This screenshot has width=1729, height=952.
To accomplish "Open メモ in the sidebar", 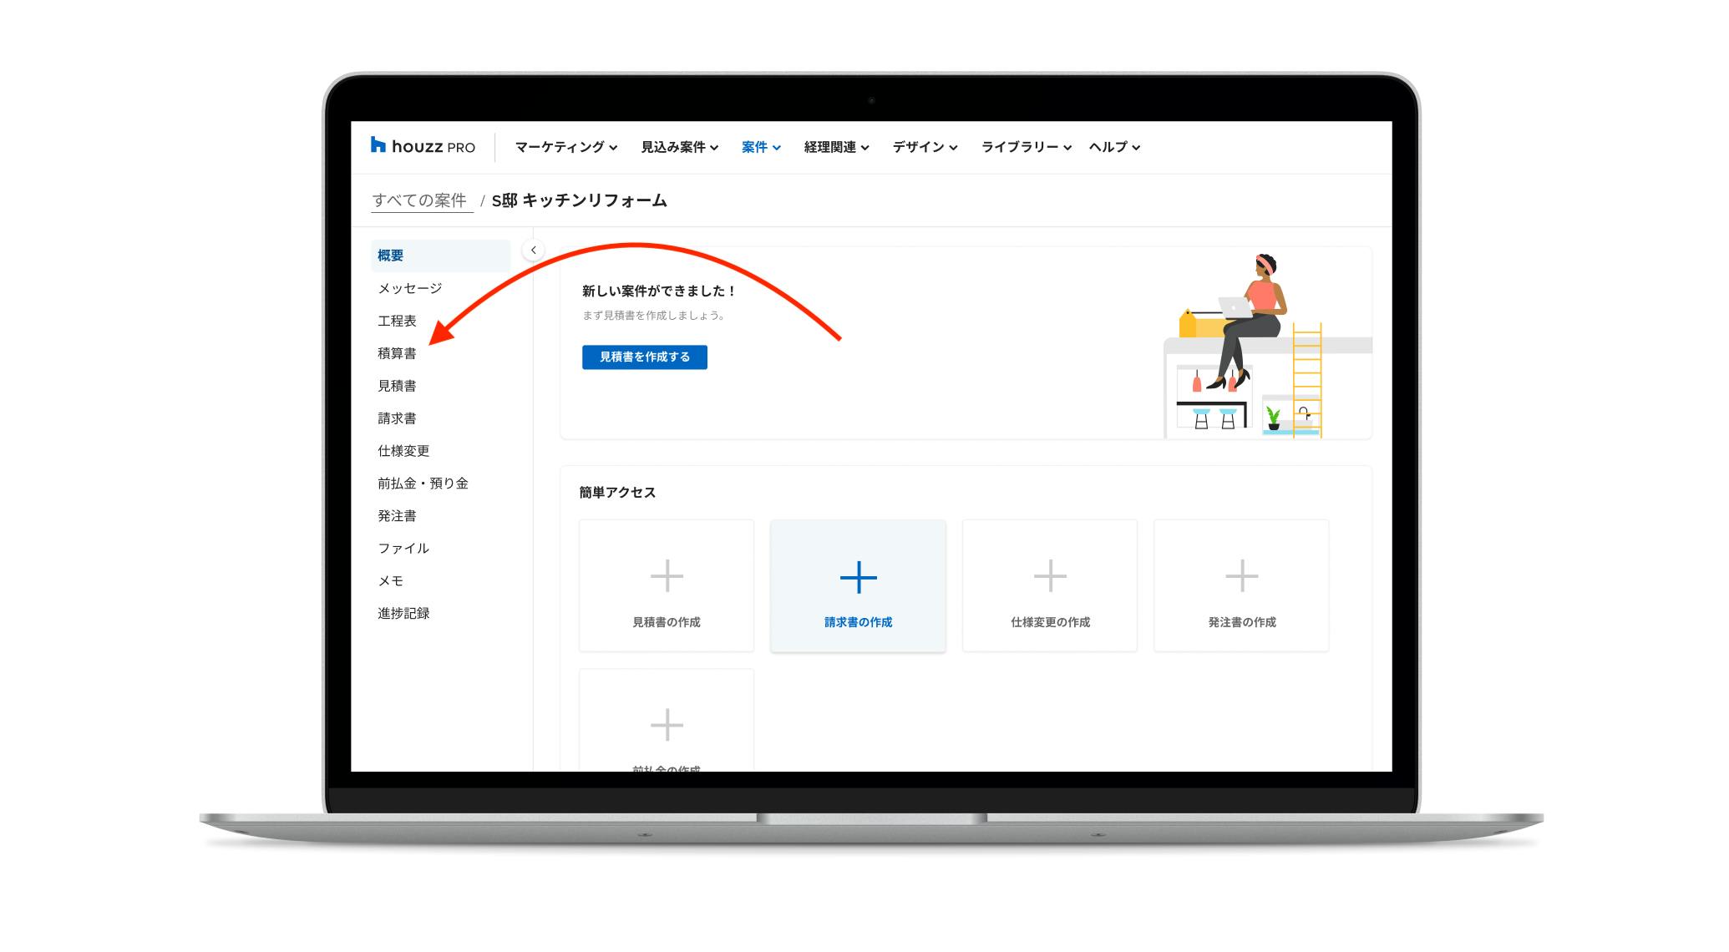I will [x=390, y=581].
